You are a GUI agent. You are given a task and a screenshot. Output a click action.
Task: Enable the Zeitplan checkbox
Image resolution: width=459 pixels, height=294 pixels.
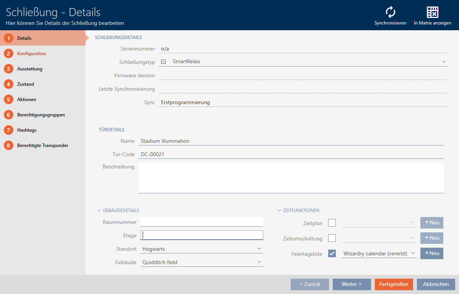click(332, 223)
